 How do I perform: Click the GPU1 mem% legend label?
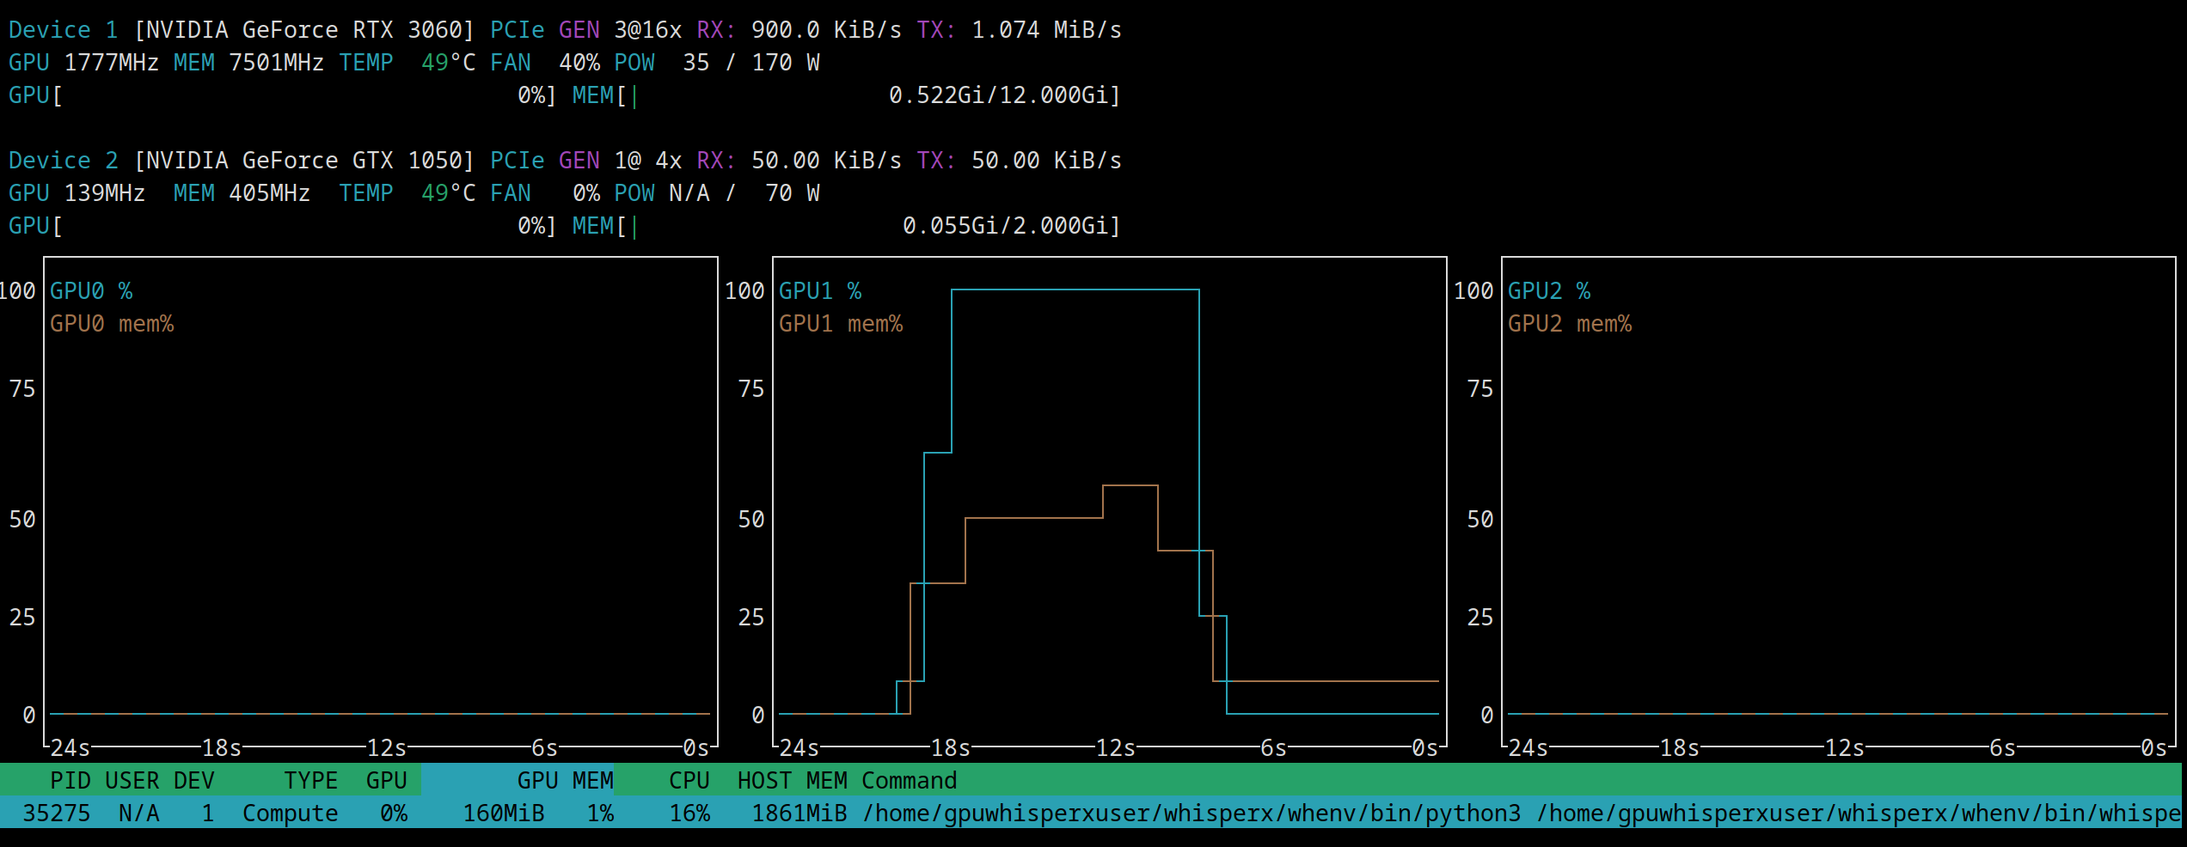[841, 324]
